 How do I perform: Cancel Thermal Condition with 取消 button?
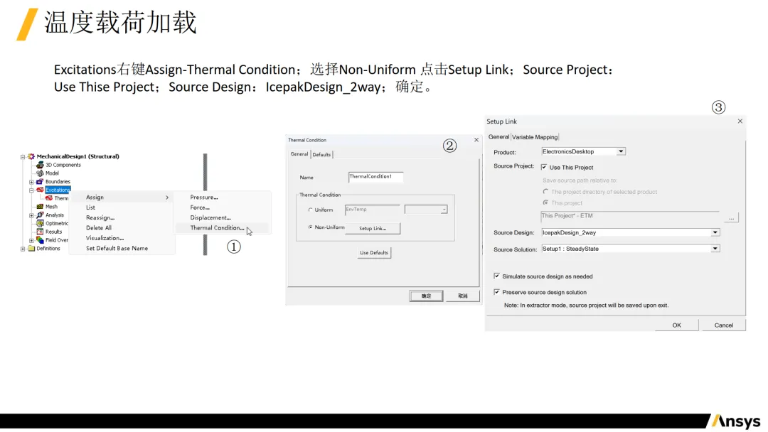click(463, 296)
